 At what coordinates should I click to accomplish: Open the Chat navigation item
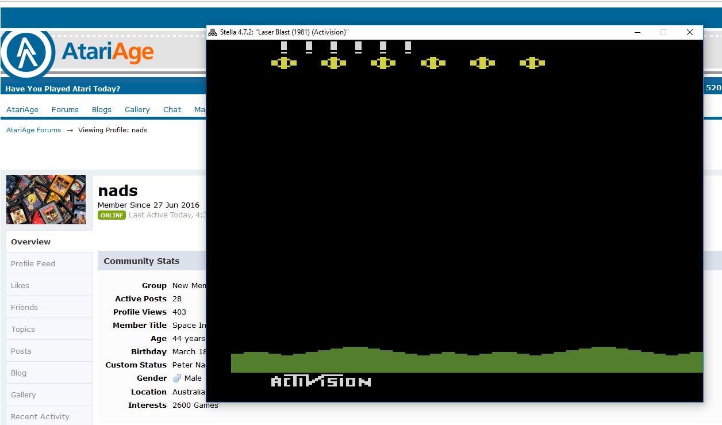coord(172,109)
